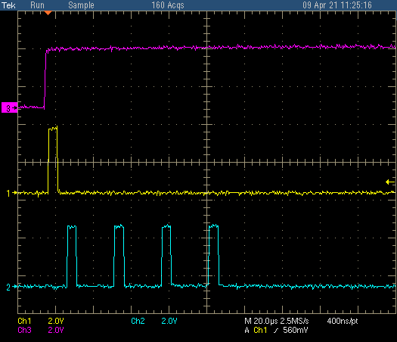Viewport: 397px width, 342px height.
Task: Click the date and time readout
Action: [x=337, y=5]
